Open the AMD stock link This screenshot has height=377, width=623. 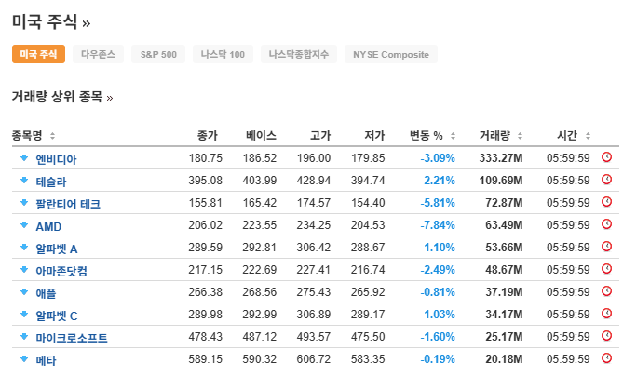click(48, 226)
